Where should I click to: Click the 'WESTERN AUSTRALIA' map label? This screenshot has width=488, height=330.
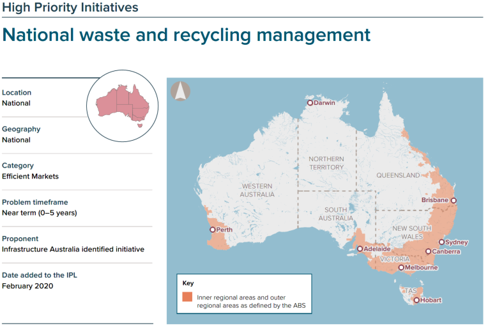(257, 191)
